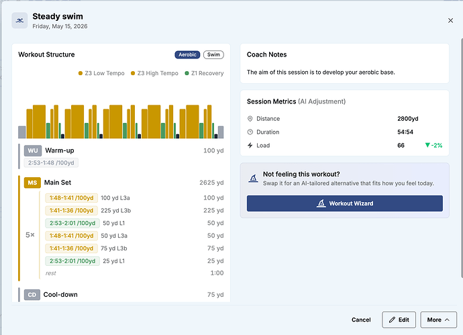Open the More dropdown menu
This screenshot has width=463, height=335.
(438, 320)
